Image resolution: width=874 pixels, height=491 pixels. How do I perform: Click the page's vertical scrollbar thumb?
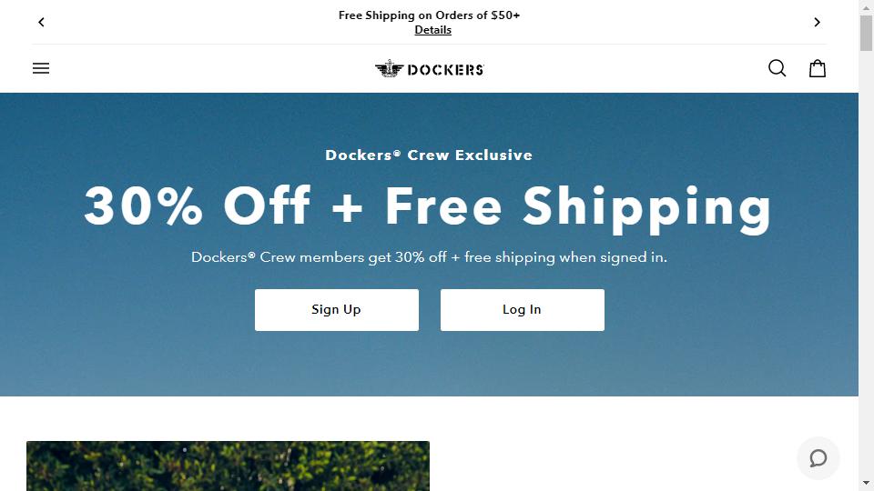pyautogui.click(x=866, y=34)
